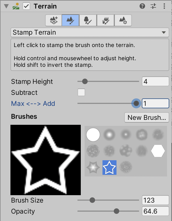
Task: Open the Terrain Settings tab
Action: click(x=123, y=20)
